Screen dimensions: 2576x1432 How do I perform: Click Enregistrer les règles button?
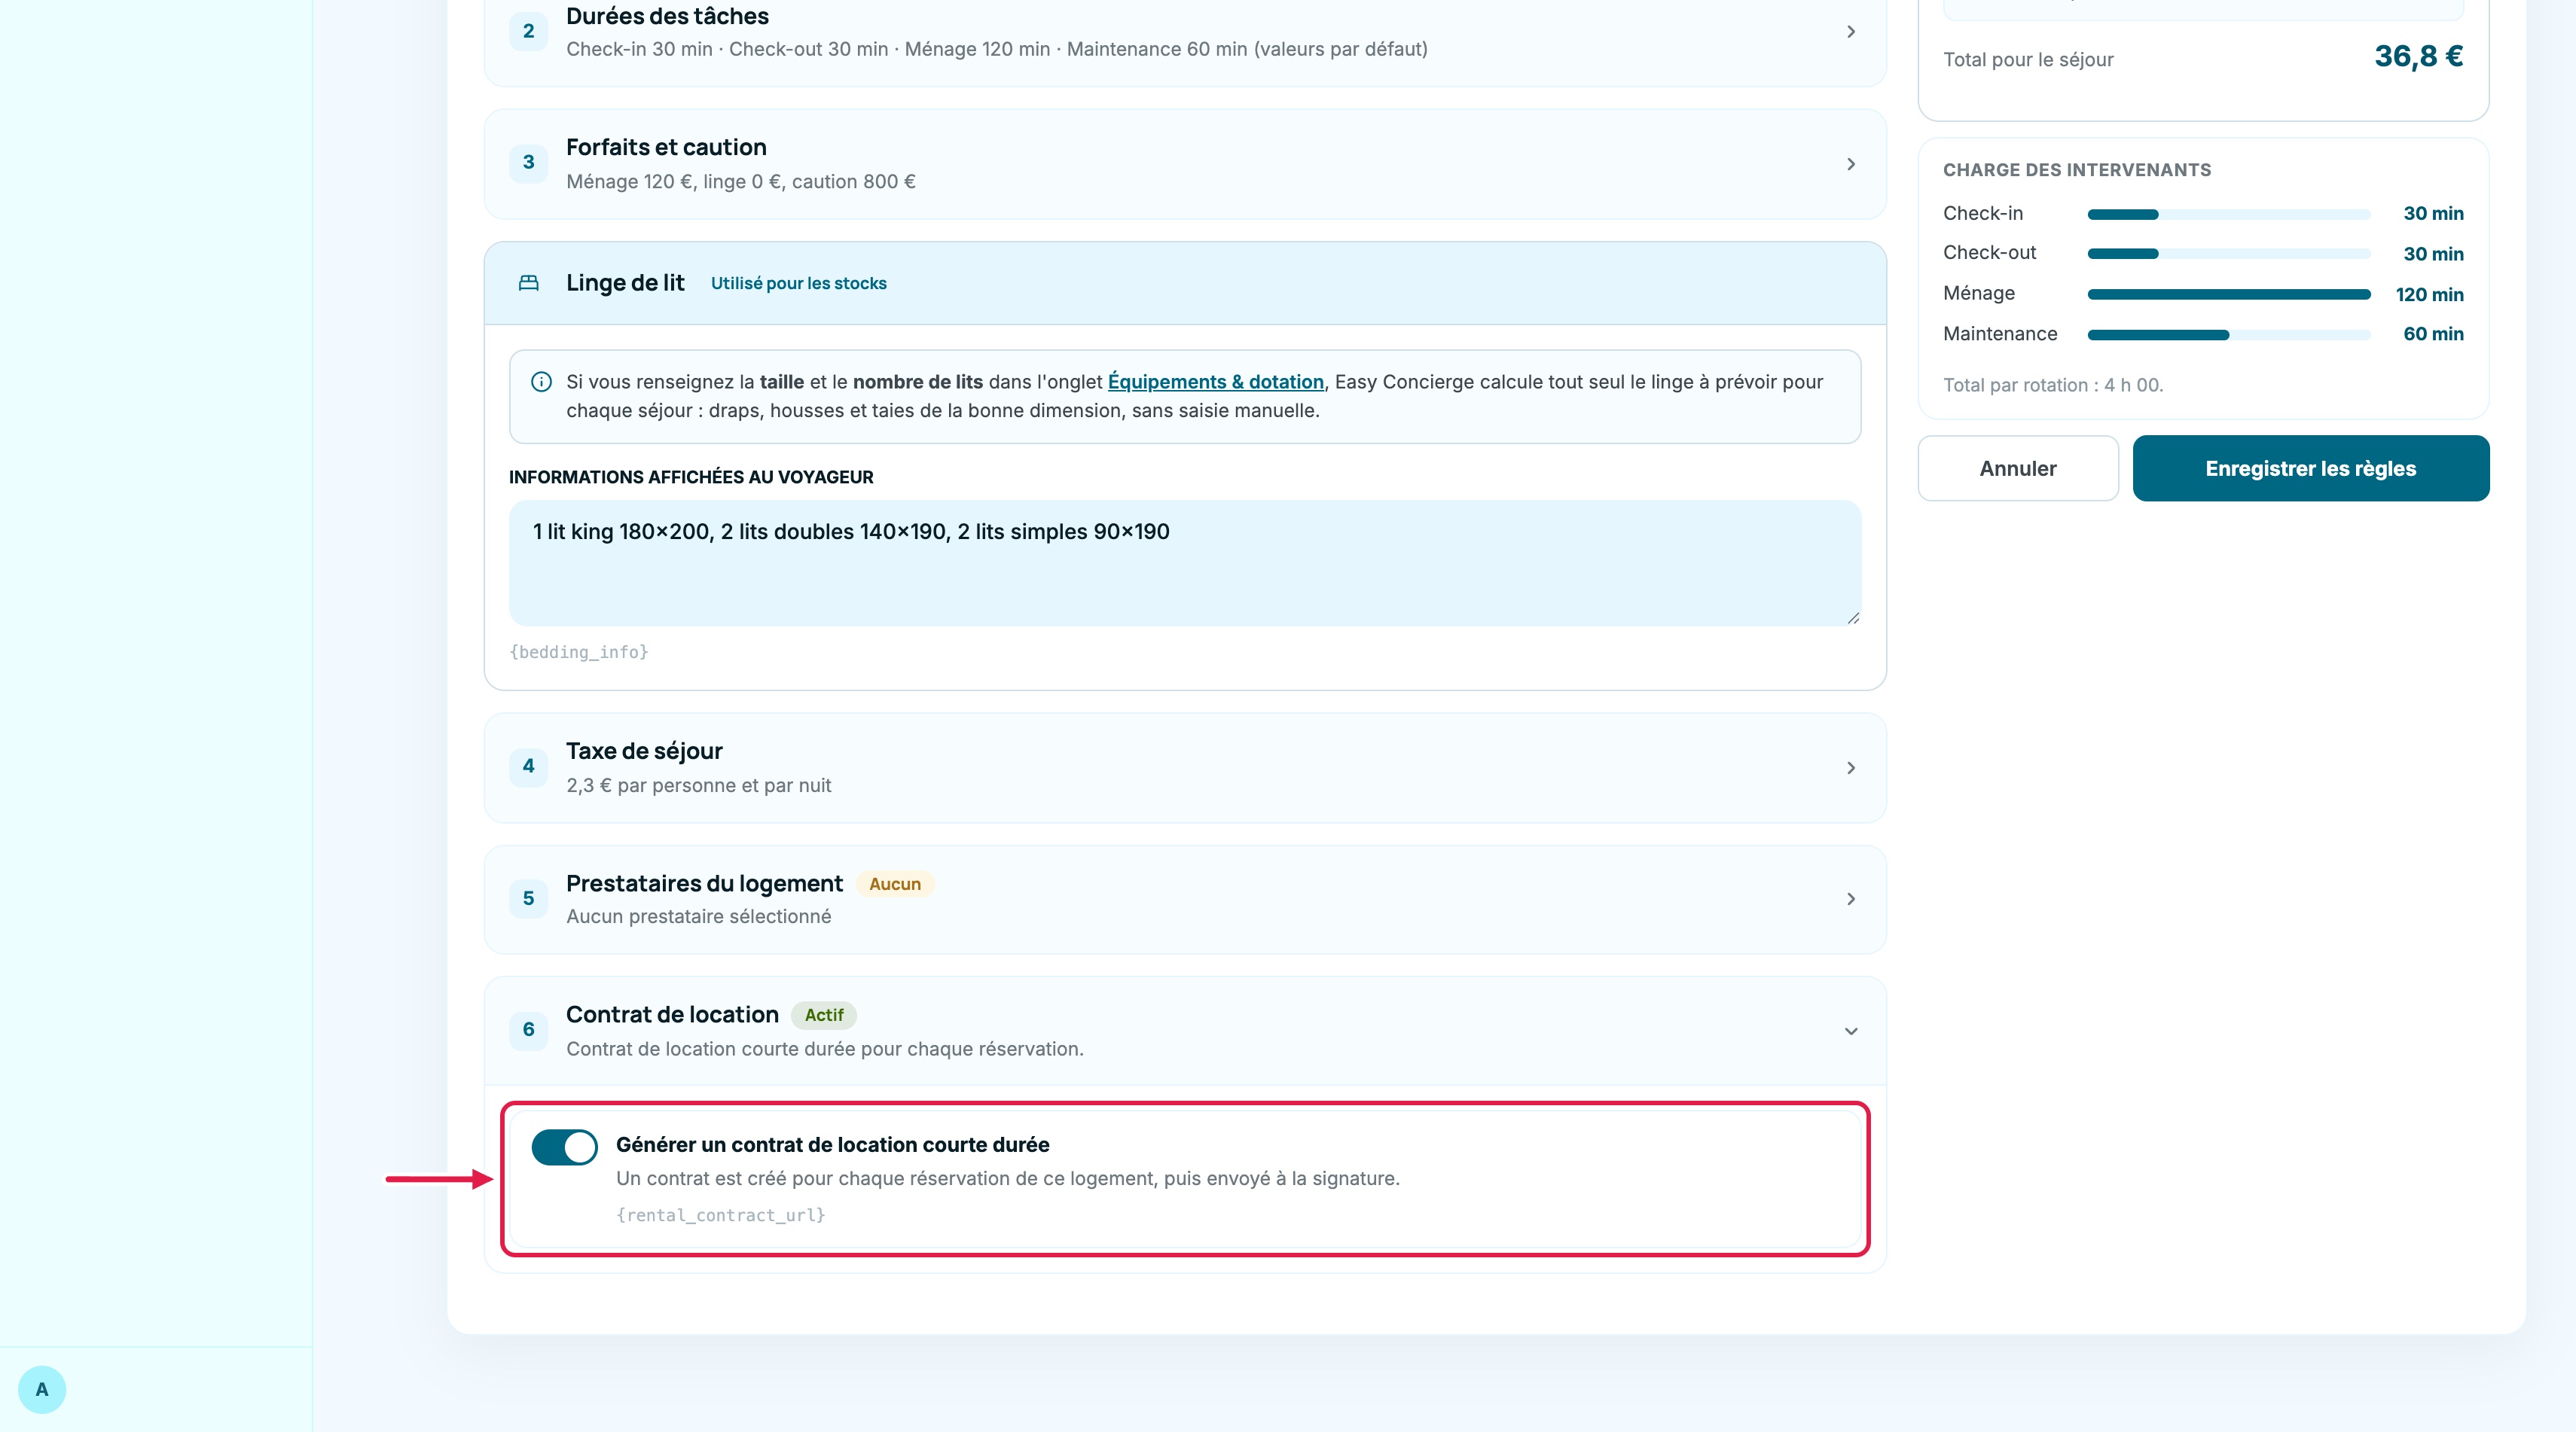click(x=2310, y=468)
